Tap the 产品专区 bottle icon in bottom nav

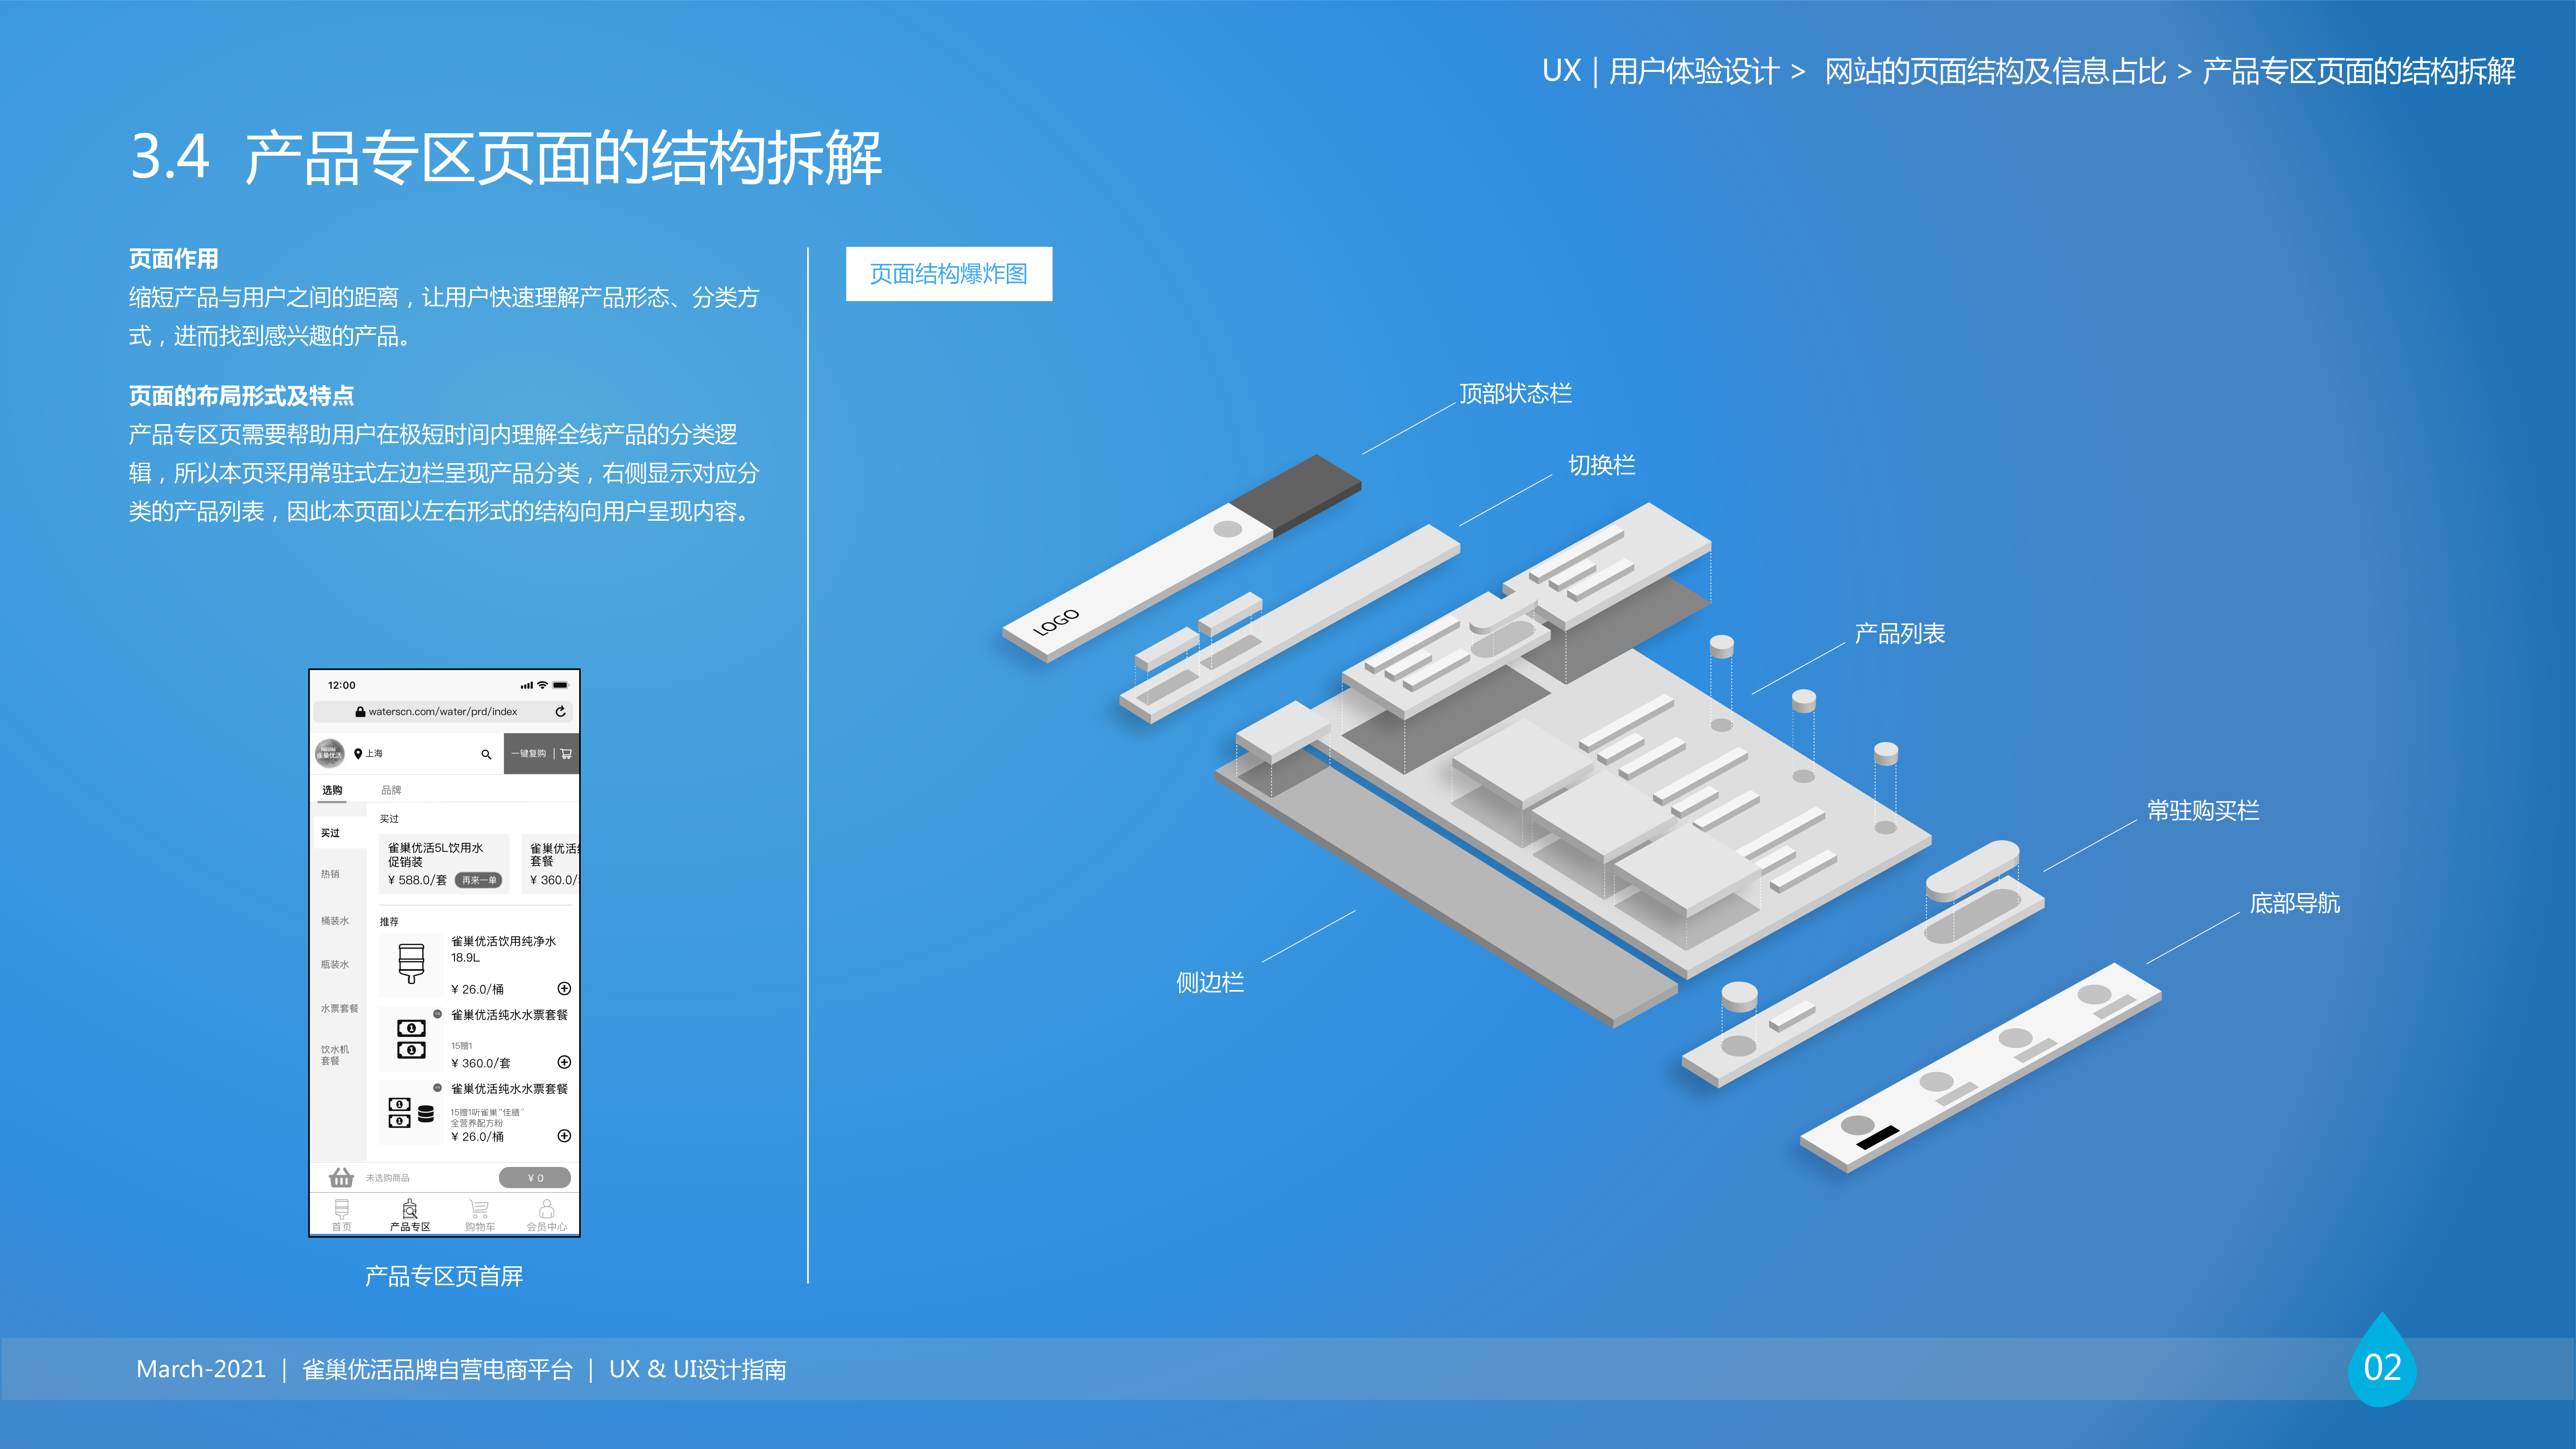(x=410, y=1209)
